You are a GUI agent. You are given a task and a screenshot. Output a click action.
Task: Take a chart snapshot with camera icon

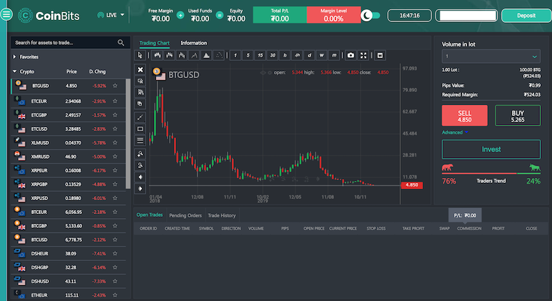coord(351,55)
